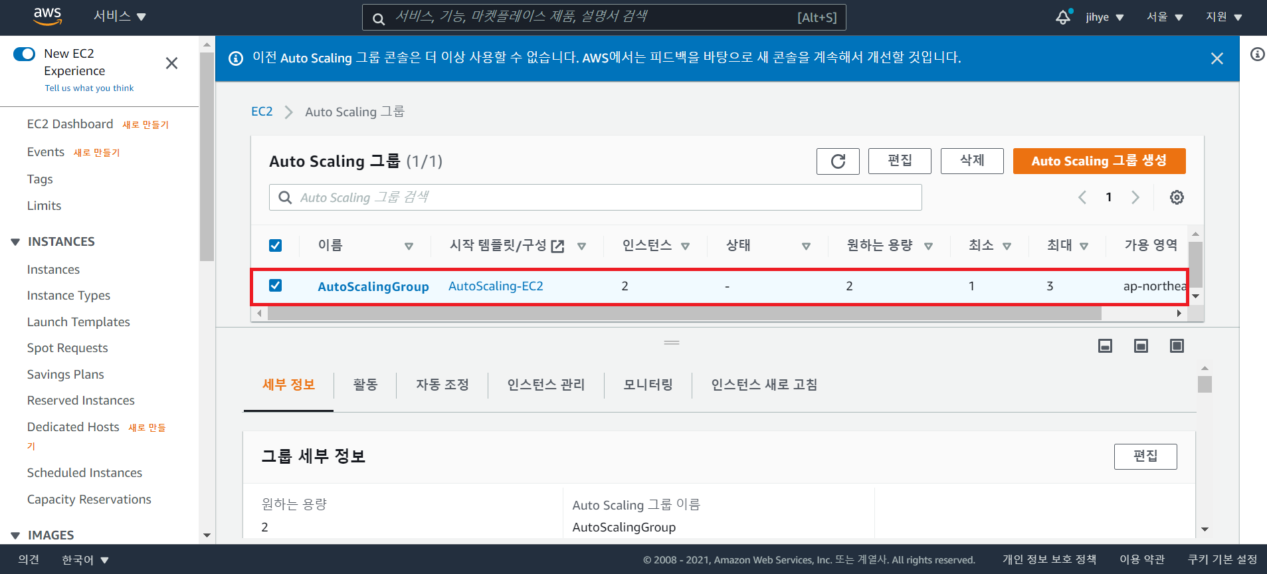
Task: Open the AutoScaling-EC2 launch template link
Action: [x=496, y=286]
